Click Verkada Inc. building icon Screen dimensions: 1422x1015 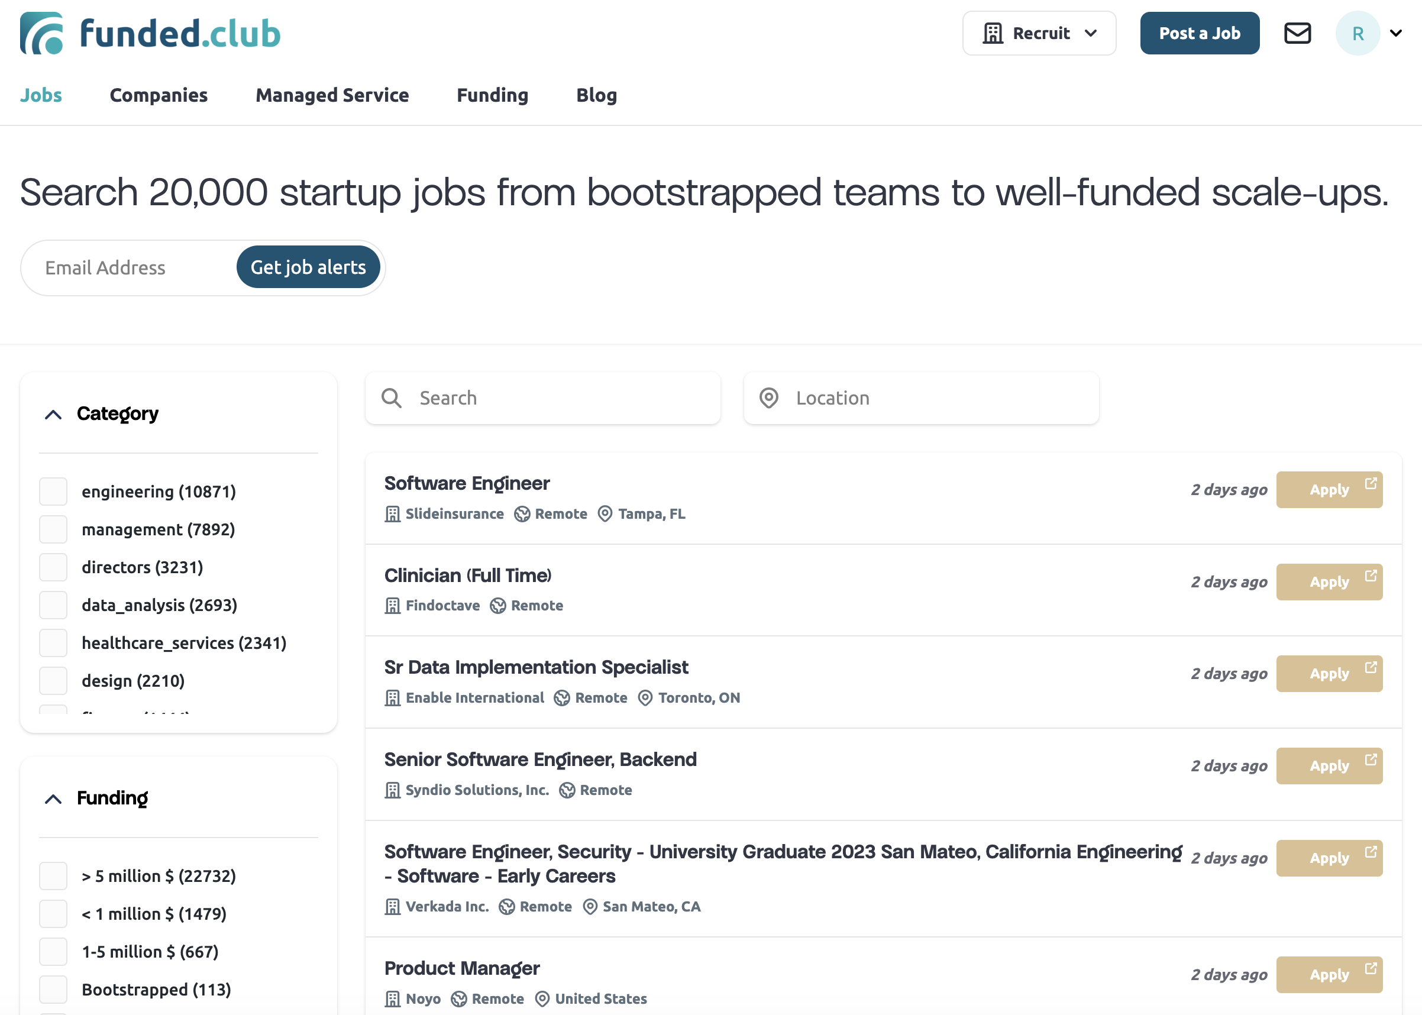click(x=392, y=907)
